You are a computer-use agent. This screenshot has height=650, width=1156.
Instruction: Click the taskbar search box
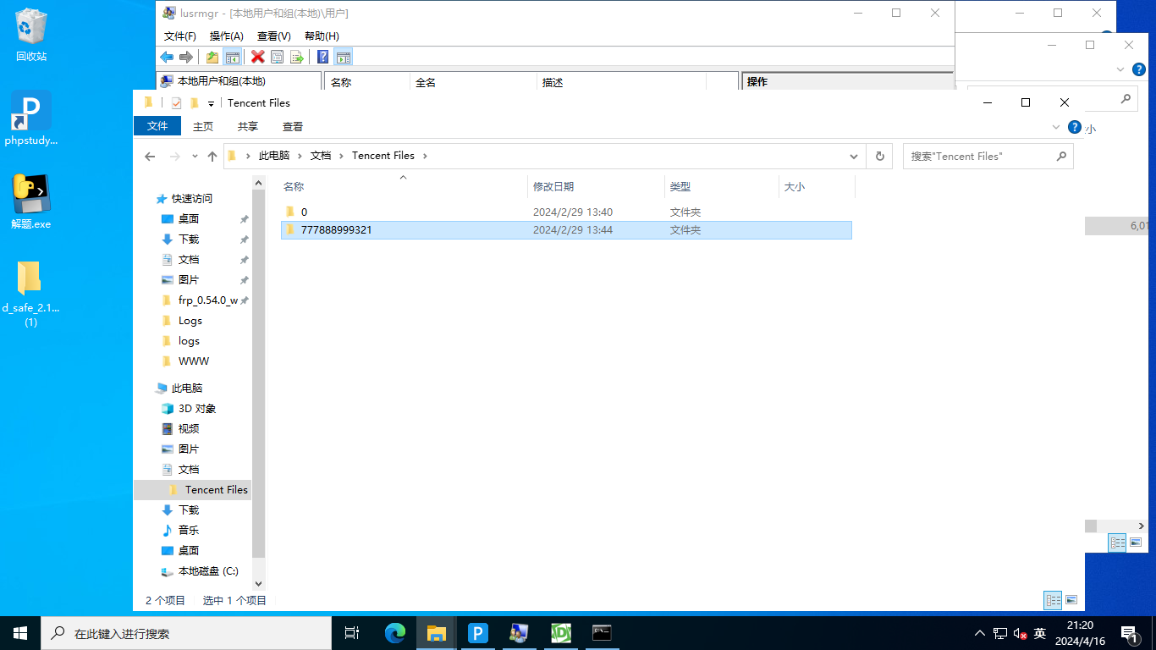(186, 633)
